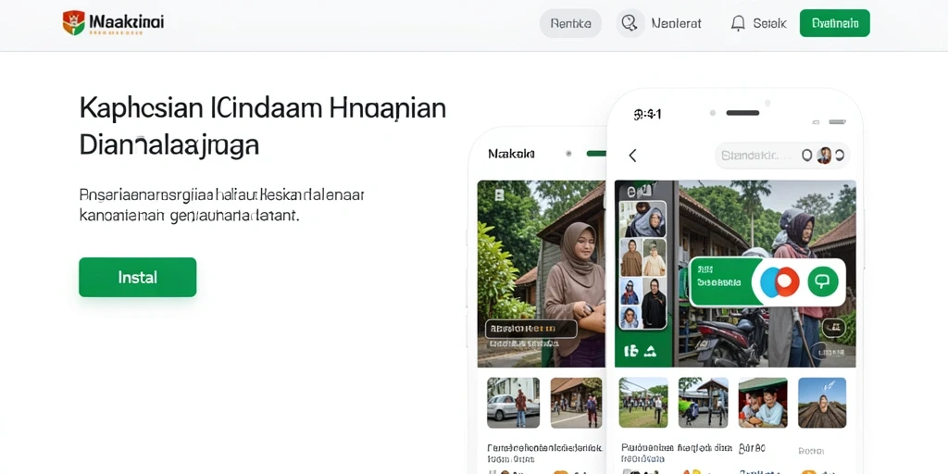Image resolution: width=948 pixels, height=474 pixels.
Task: Click the shield logo in the header
Action: pos(74,22)
